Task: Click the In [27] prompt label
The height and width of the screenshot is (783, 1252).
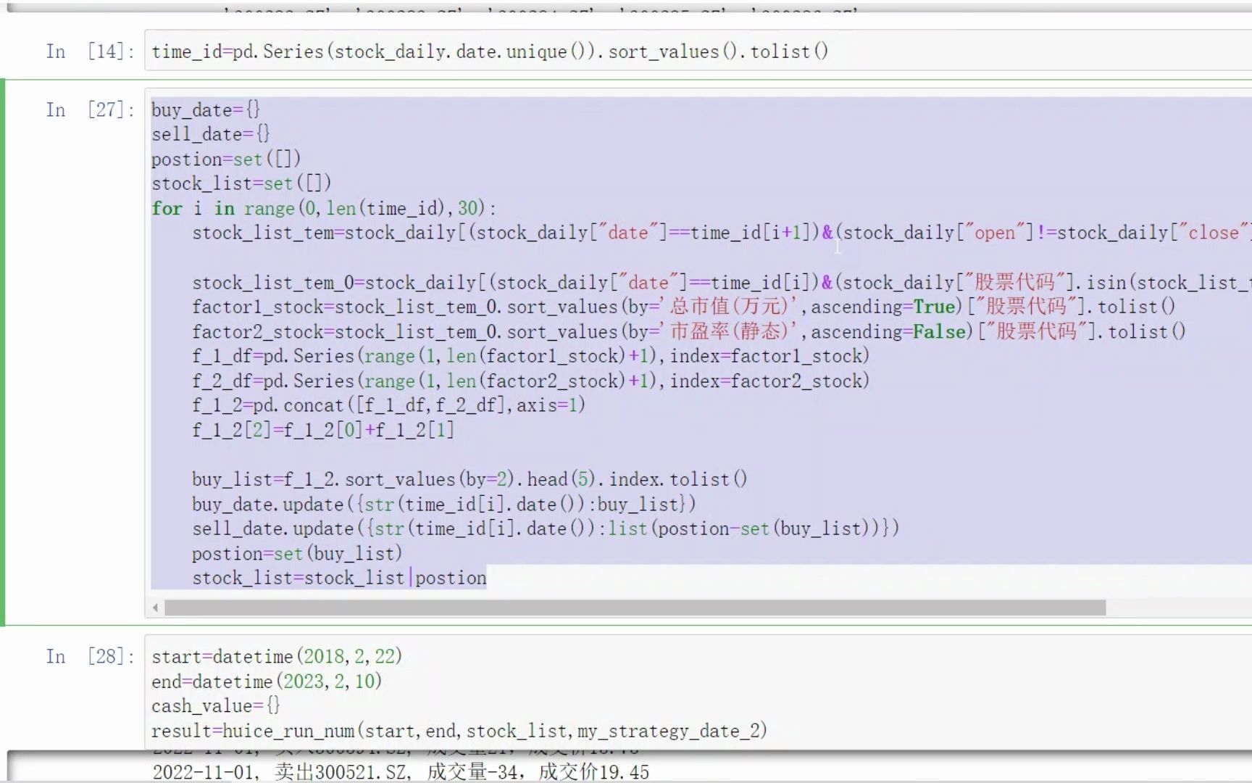Action: (x=90, y=110)
